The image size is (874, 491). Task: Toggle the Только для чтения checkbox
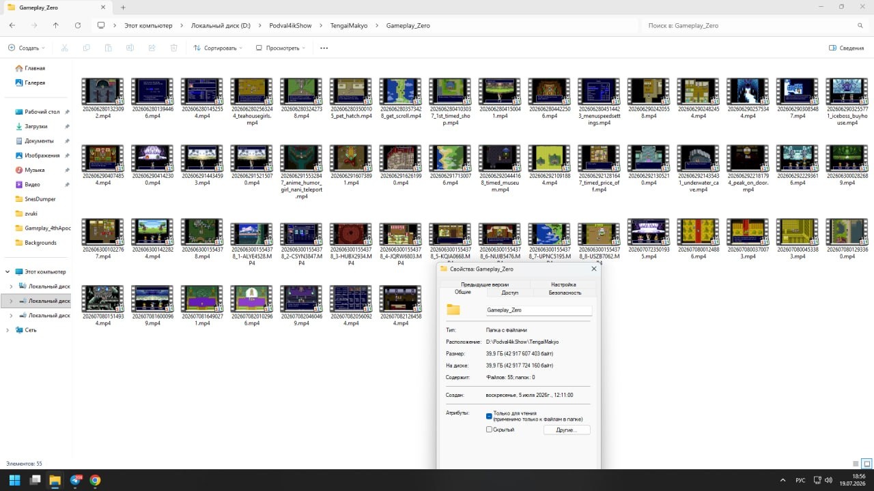[x=489, y=416]
